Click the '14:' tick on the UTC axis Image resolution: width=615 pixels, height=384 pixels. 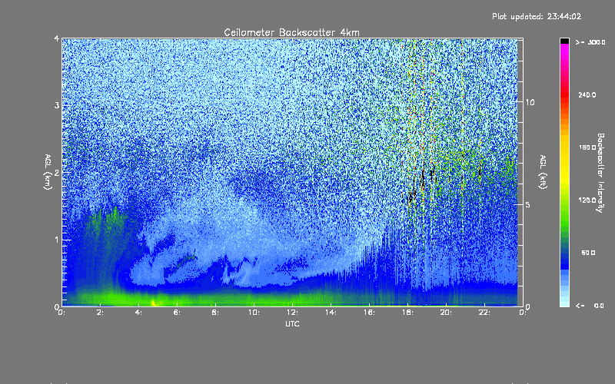point(331,313)
